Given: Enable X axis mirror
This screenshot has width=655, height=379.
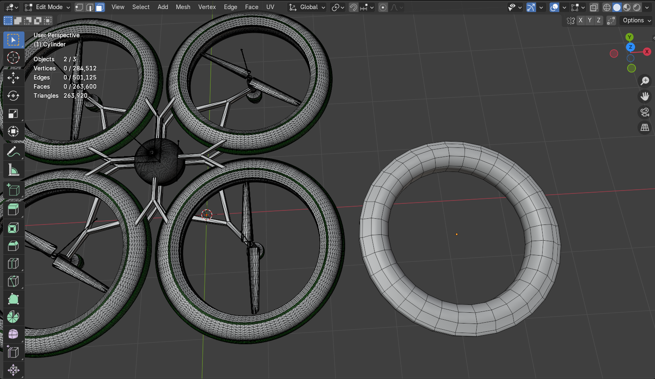Looking at the screenshot, I should [x=580, y=20].
